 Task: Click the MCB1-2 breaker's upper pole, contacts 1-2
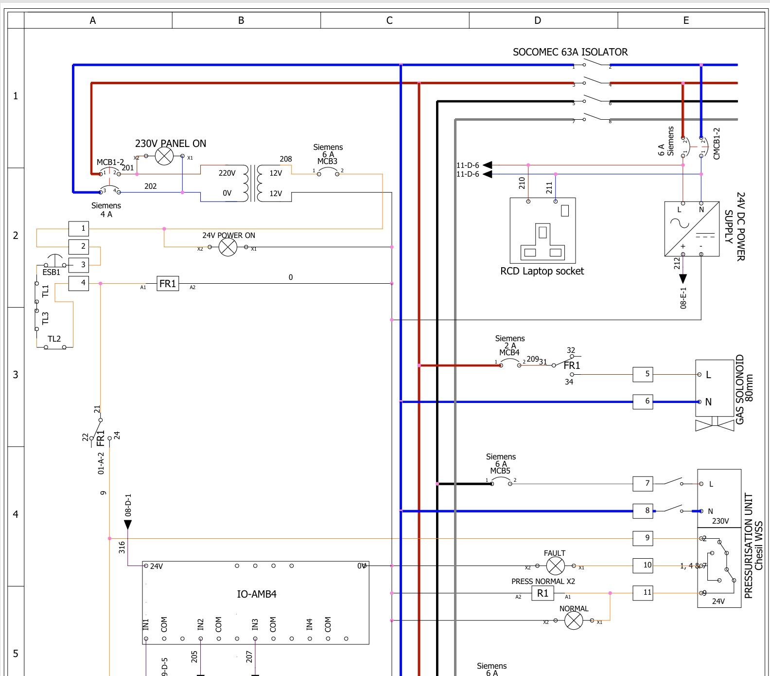[x=110, y=172]
